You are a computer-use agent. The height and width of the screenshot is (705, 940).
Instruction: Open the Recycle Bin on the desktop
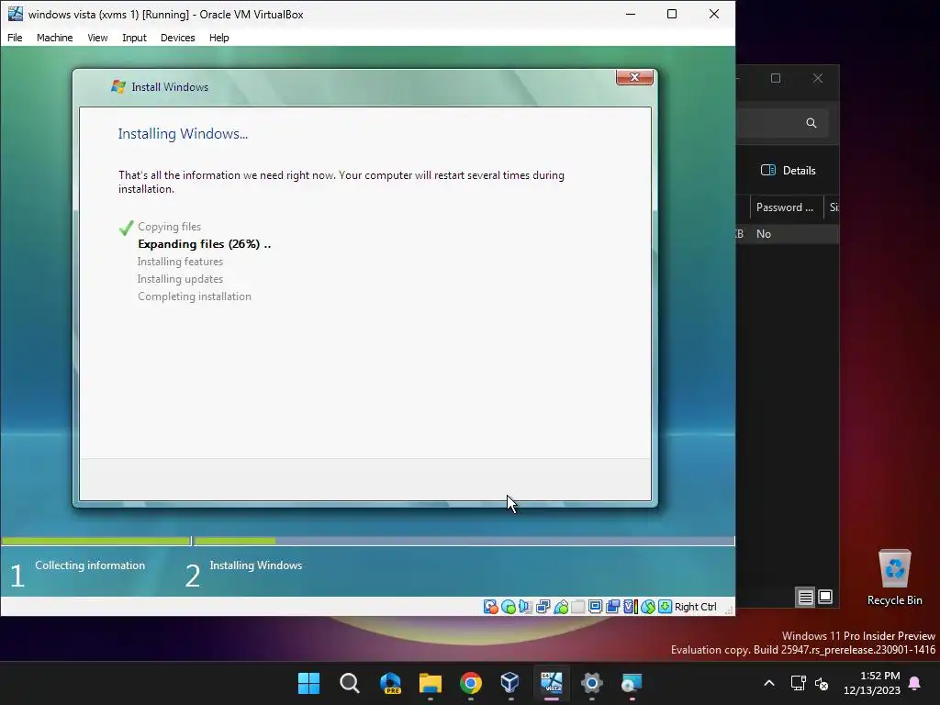click(x=894, y=577)
